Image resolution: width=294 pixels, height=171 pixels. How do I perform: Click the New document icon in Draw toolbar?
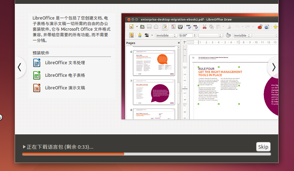[x=132, y=27]
